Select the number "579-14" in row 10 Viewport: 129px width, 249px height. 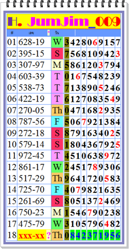pyautogui.click(x=31, y=144)
